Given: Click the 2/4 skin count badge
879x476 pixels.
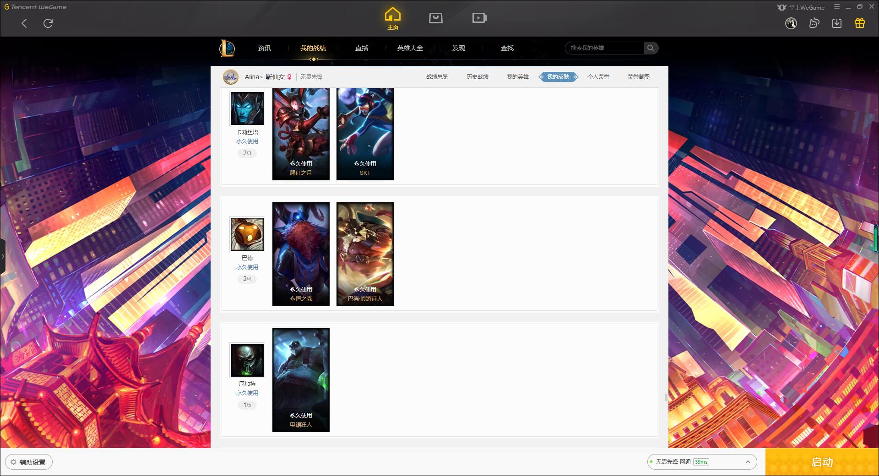Looking at the screenshot, I should pos(247,279).
